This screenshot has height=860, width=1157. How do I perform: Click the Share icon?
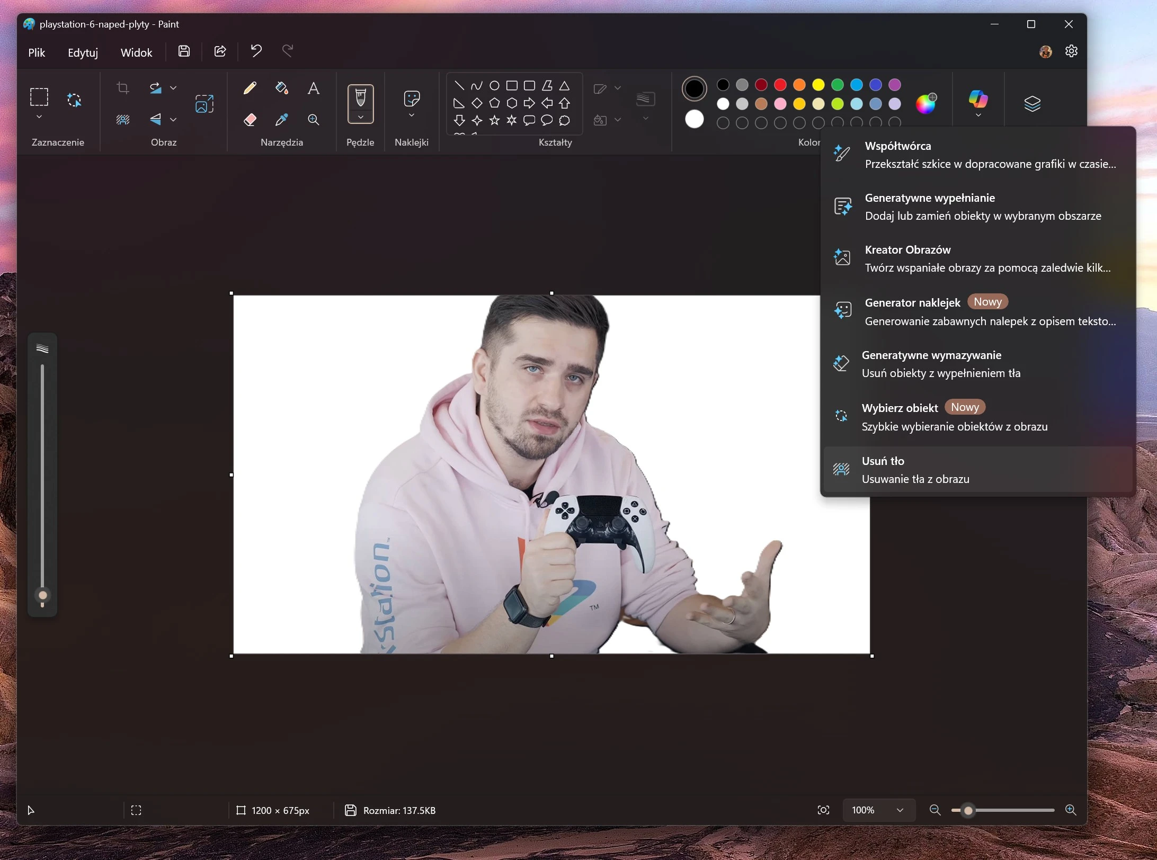coord(220,51)
